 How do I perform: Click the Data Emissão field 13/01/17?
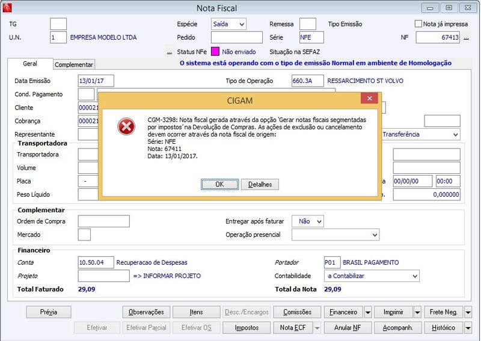(96, 81)
